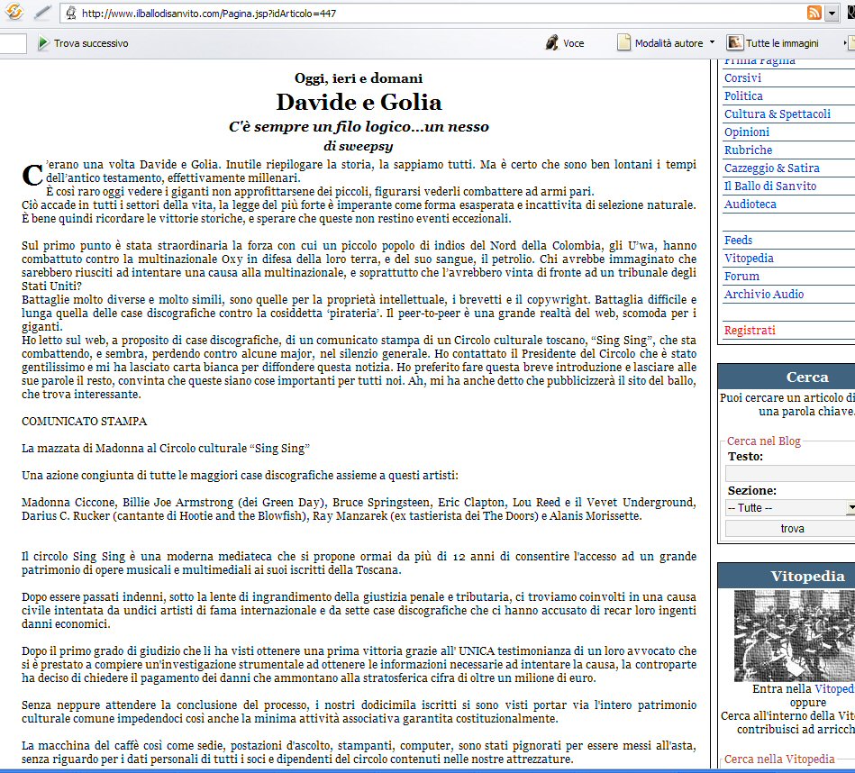Screen dimensions: 855x773
Task: Click the reload icon left of address bar
Action: click(14, 13)
